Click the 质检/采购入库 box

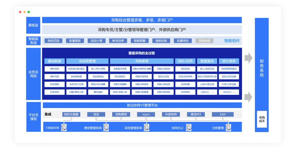pyautogui.click(x=120, y=92)
